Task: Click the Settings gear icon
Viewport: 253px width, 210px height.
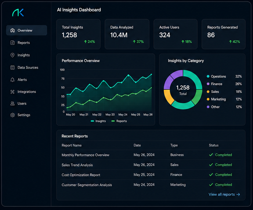Action: [x=12, y=115]
